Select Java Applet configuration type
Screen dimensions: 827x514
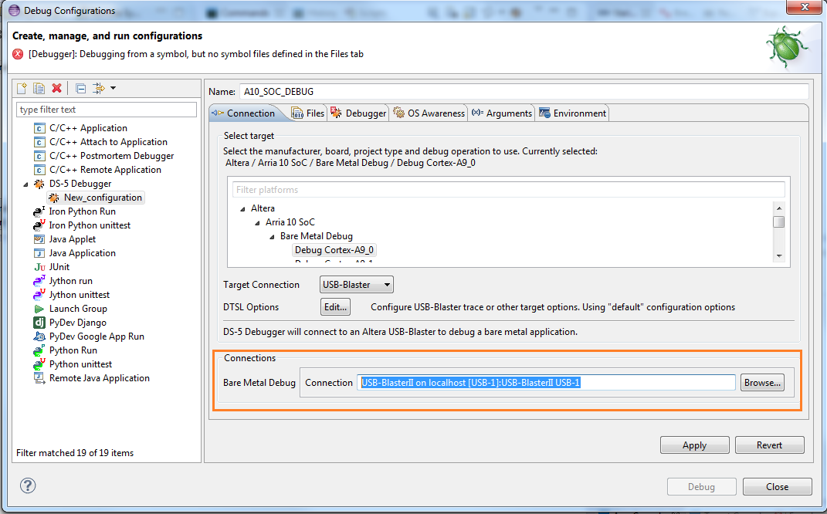[x=73, y=239]
